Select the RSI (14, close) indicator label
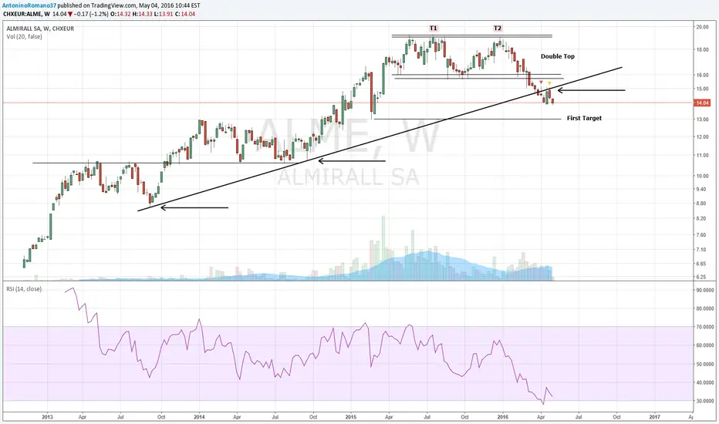The height and width of the screenshot is (424, 719). tap(24, 289)
